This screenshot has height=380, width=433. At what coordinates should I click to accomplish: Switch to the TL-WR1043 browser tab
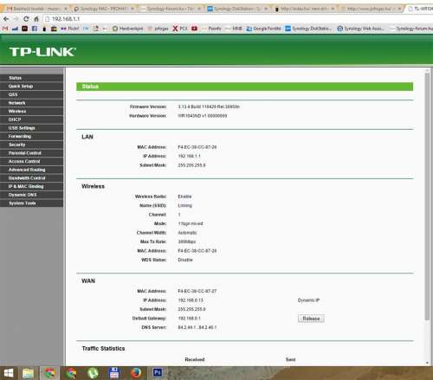point(420,9)
